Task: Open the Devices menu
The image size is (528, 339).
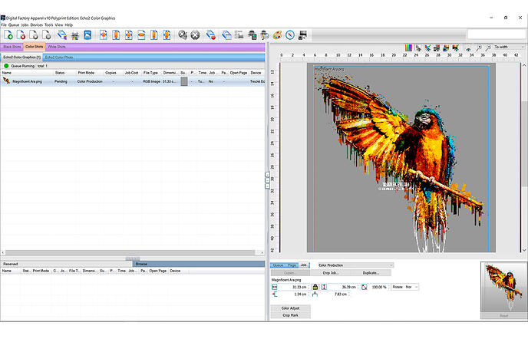Action: click(x=37, y=25)
